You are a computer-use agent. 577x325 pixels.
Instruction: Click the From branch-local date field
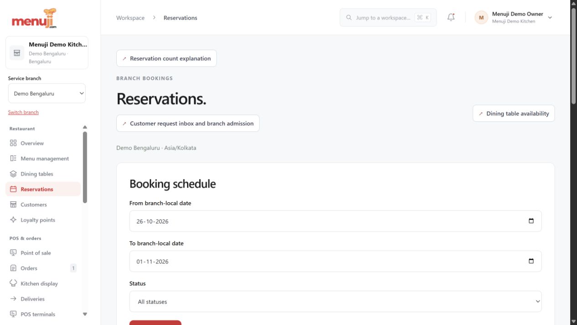click(x=336, y=221)
